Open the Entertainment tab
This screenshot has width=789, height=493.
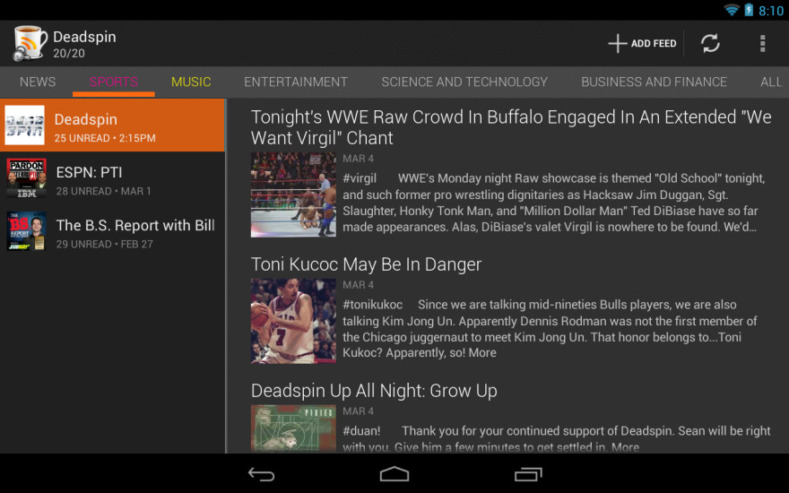[296, 82]
